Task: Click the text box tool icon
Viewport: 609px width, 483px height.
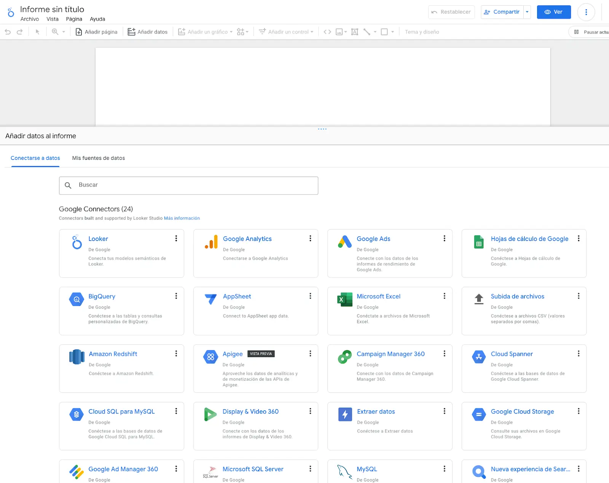Action: tap(355, 32)
